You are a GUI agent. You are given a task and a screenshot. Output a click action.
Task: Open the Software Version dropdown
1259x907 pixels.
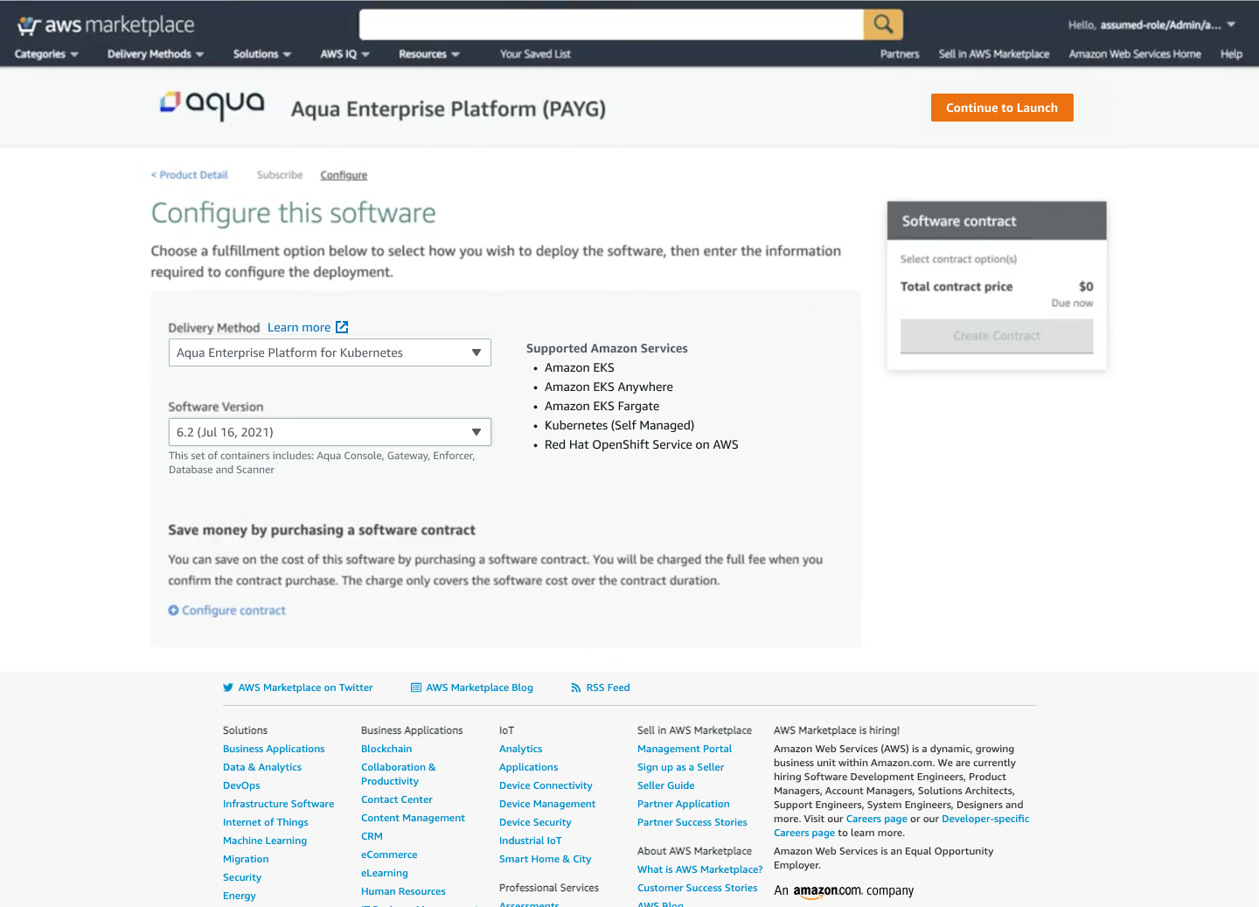point(330,432)
